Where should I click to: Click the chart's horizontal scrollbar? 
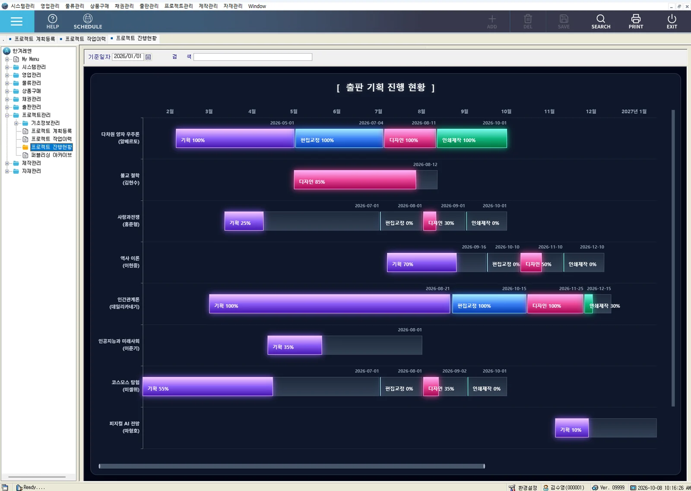[x=292, y=466]
